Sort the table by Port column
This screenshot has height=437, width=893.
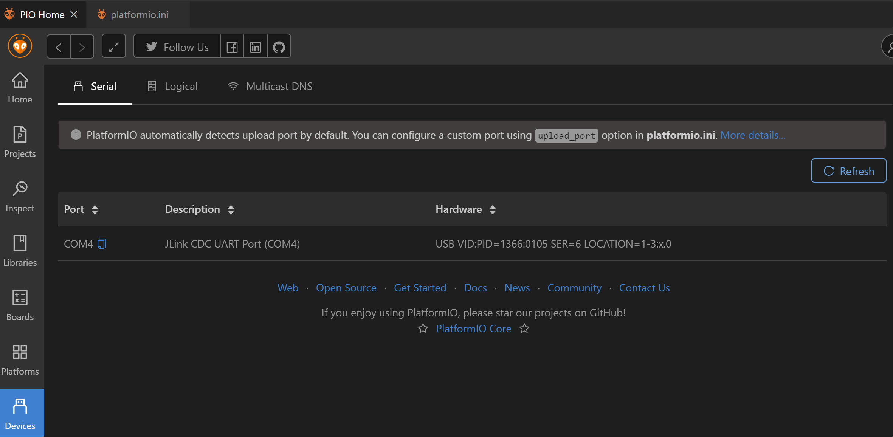click(95, 209)
